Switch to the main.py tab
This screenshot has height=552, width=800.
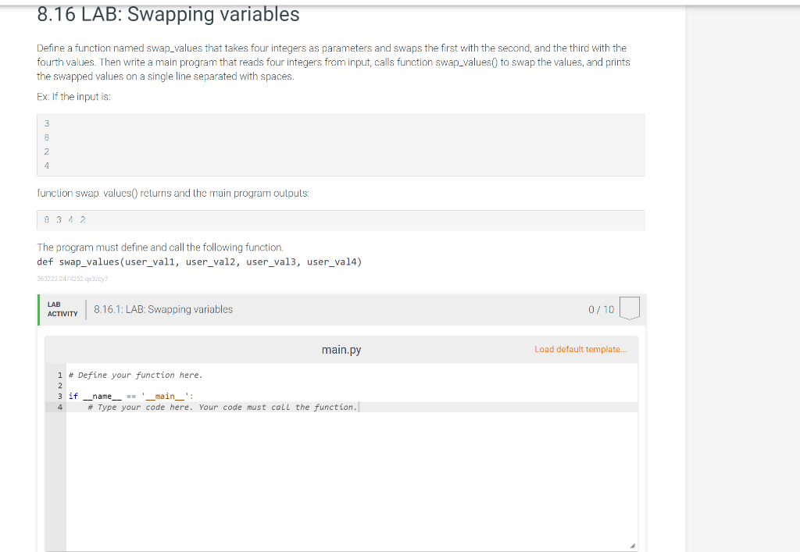coord(341,349)
